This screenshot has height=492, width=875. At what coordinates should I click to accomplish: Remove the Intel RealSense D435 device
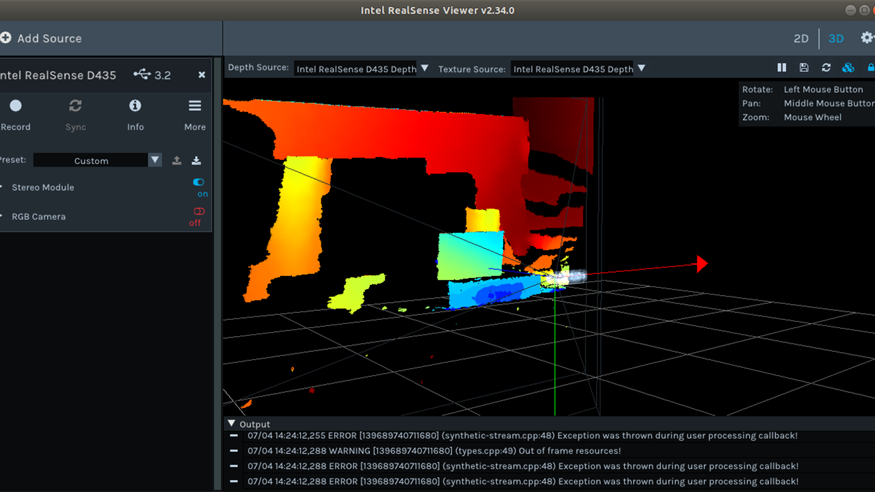tap(202, 74)
